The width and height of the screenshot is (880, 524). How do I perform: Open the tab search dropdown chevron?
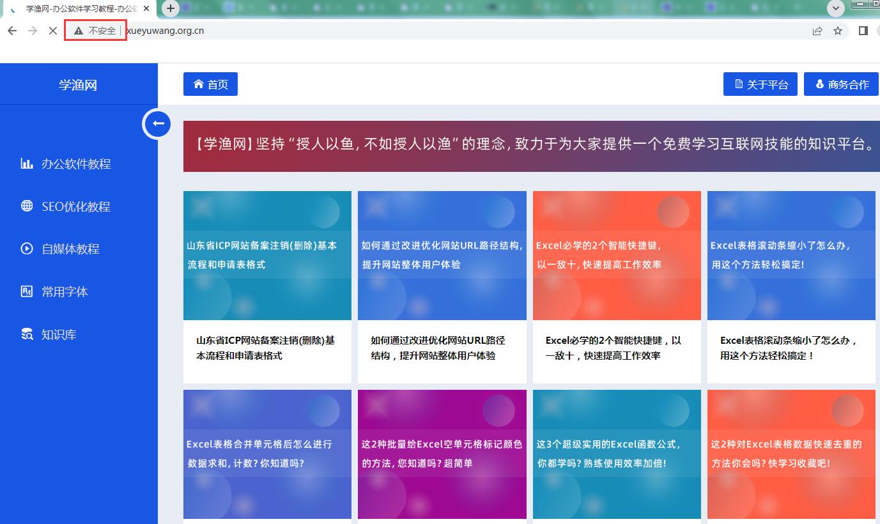pyautogui.click(x=836, y=8)
